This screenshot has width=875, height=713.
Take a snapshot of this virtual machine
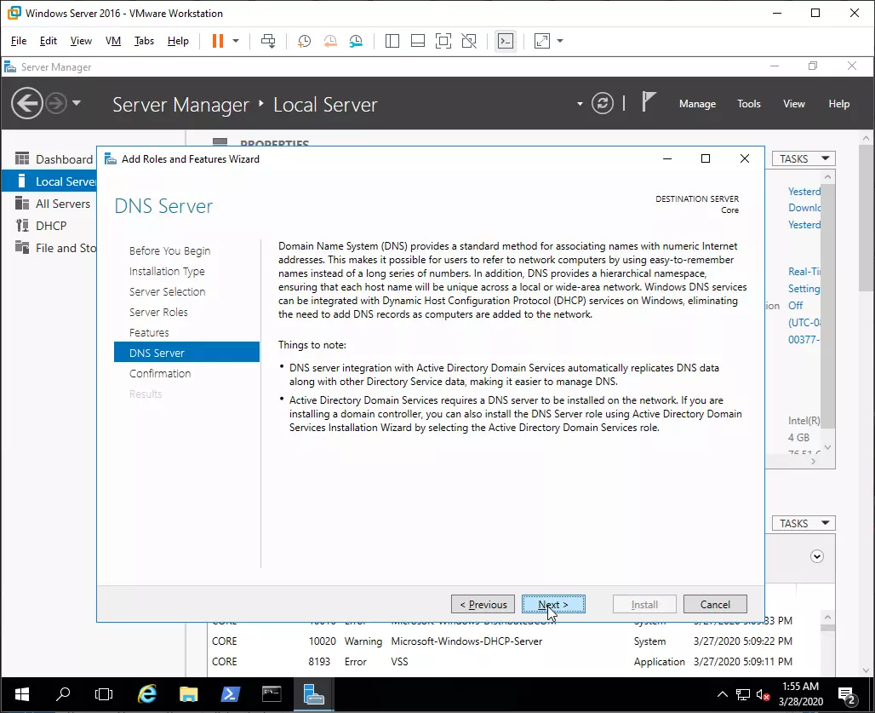(x=304, y=41)
